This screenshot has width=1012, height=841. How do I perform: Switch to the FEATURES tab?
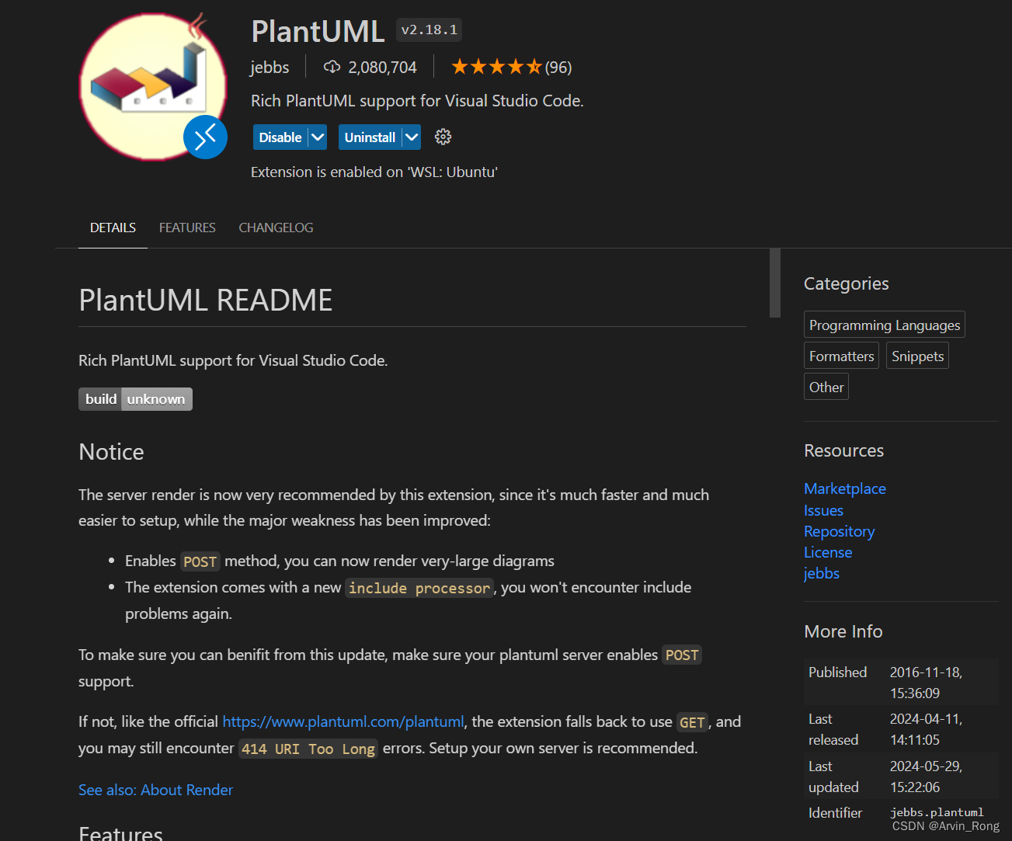coord(187,228)
